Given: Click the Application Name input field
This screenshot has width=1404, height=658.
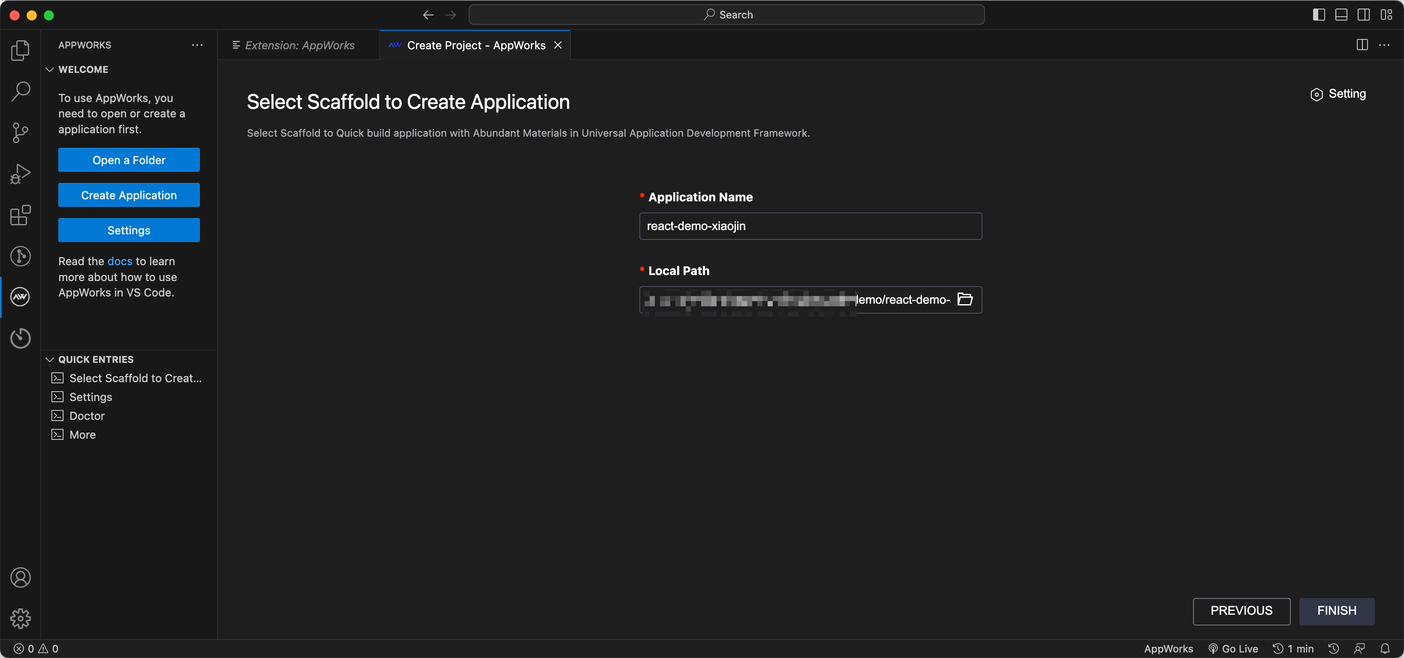Looking at the screenshot, I should (x=810, y=226).
